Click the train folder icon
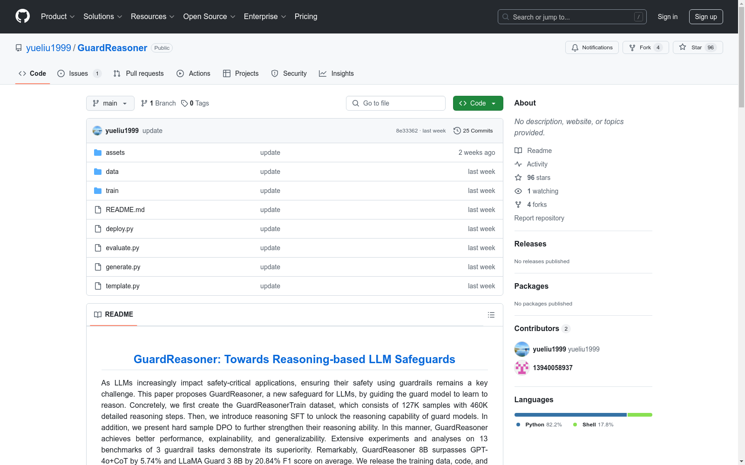The height and width of the screenshot is (465, 745). (98, 191)
